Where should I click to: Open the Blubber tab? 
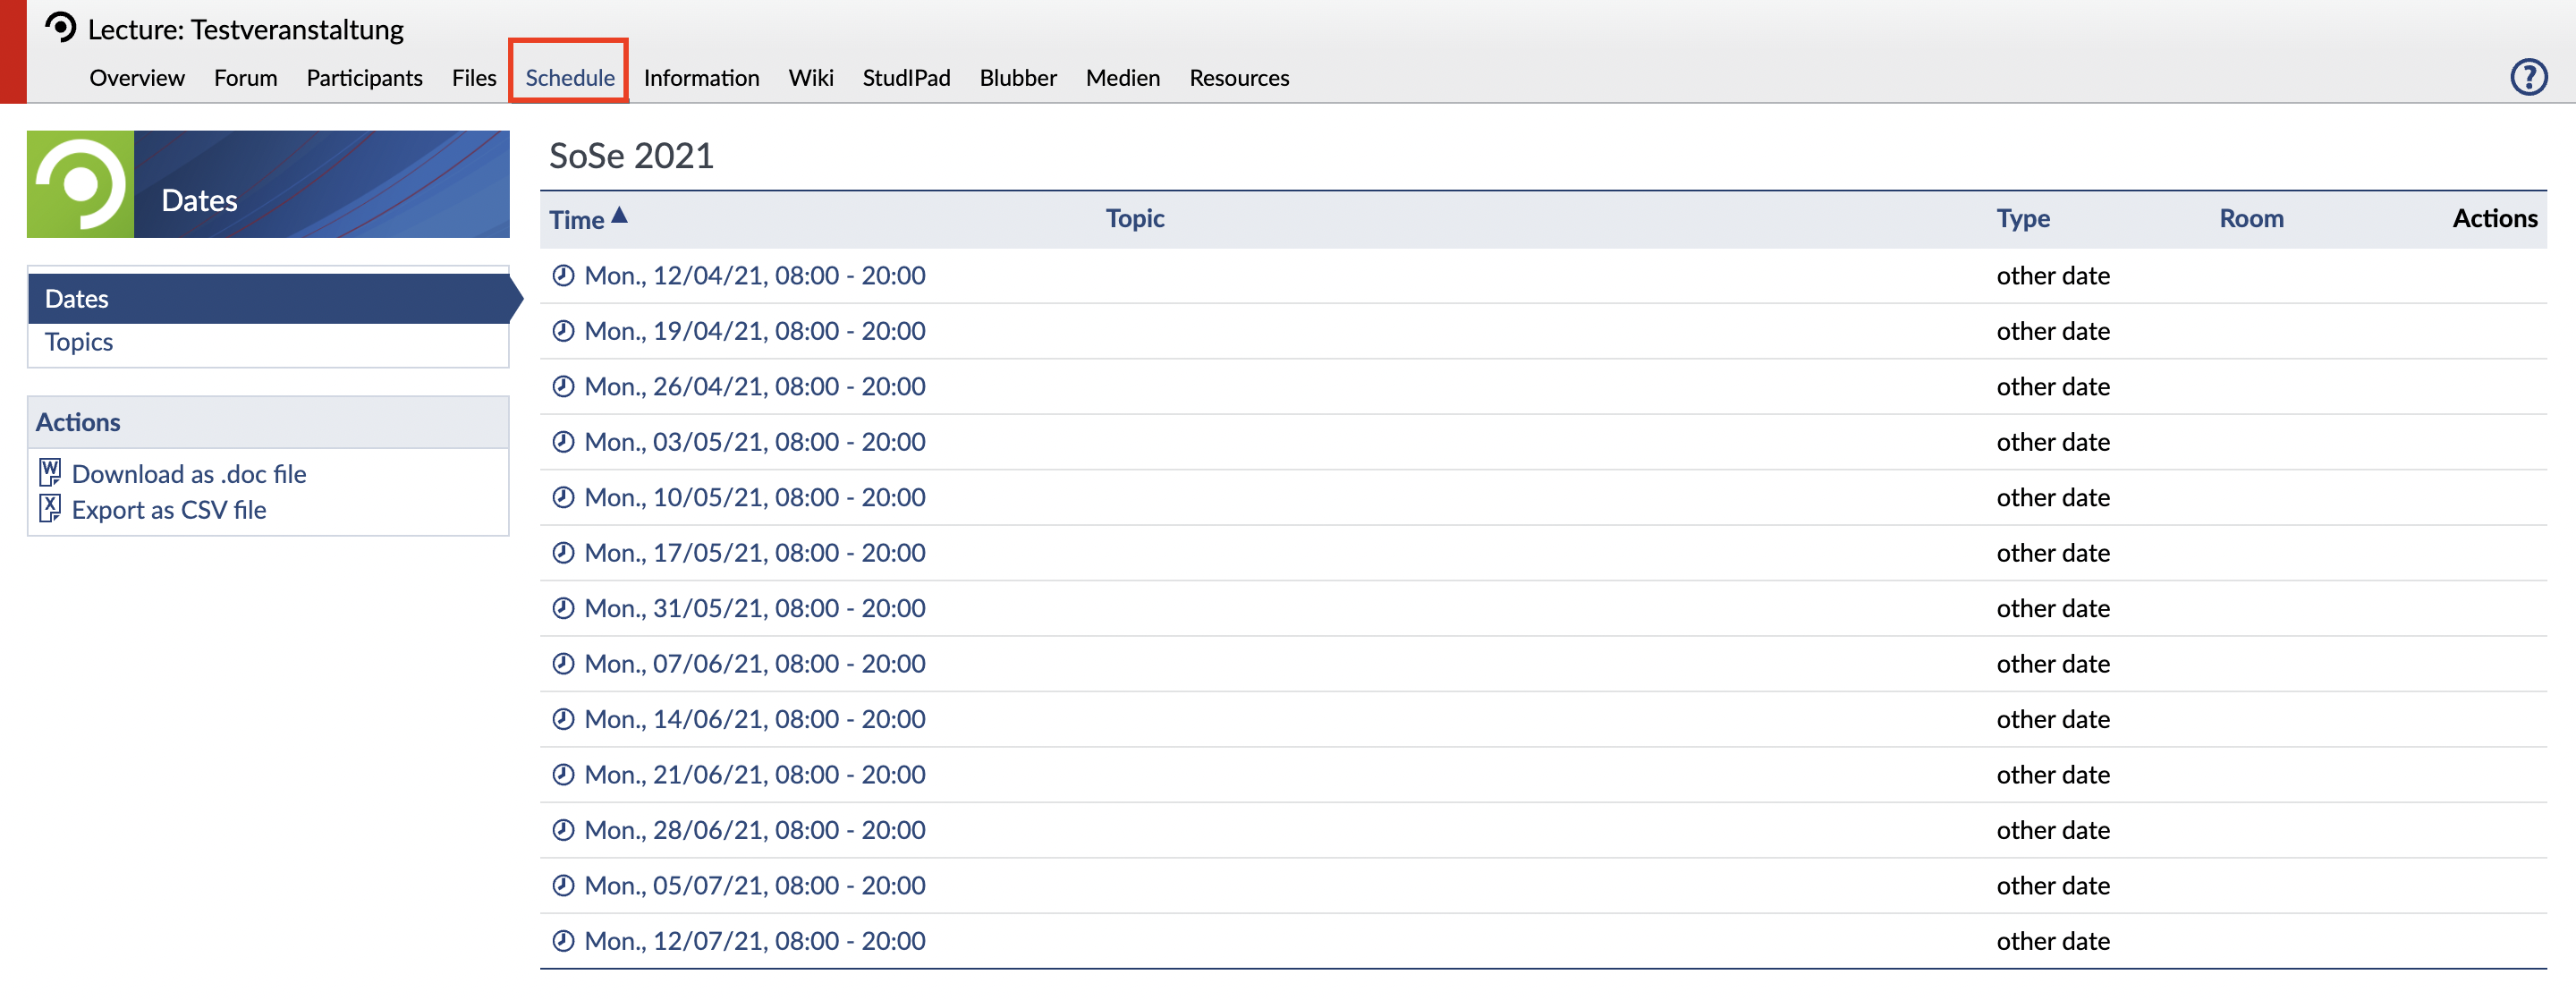pos(1017,78)
